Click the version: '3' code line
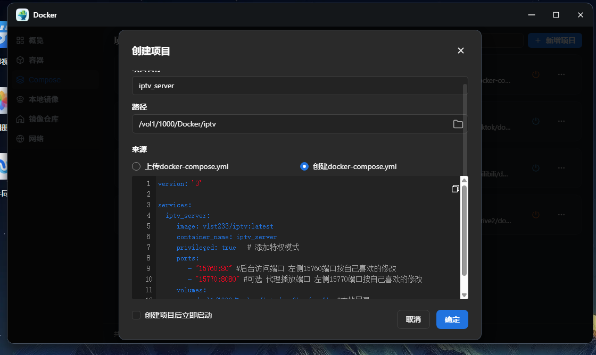The width and height of the screenshot is (596, 355). click(179, 184)
